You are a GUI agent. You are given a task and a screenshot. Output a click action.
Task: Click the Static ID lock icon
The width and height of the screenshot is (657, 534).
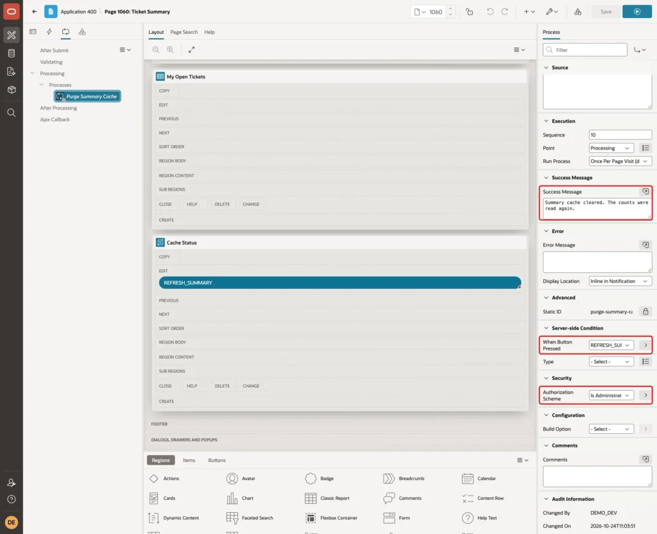click(x=645, y=311)
